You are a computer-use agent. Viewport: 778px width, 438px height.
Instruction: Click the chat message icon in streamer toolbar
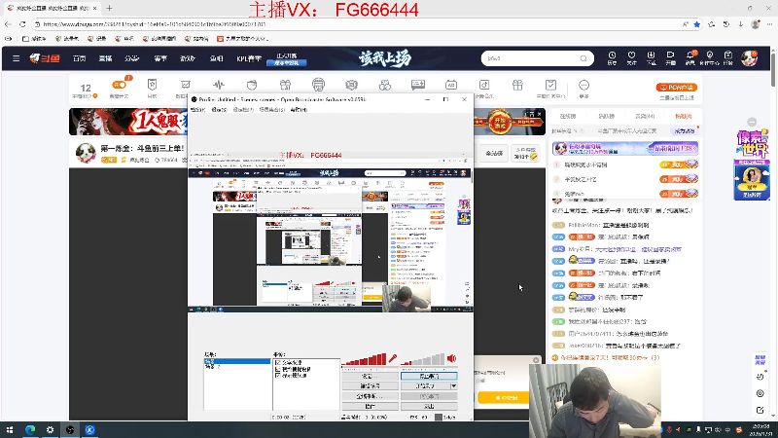click(x=418, y=85)
